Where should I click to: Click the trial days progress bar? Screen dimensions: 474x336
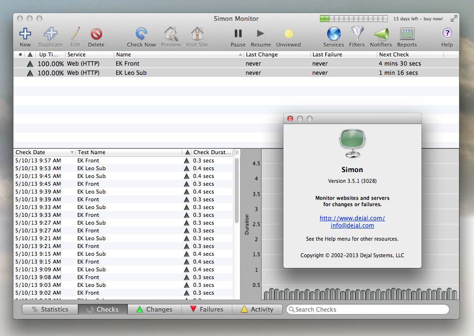click(x=354, y=19)
